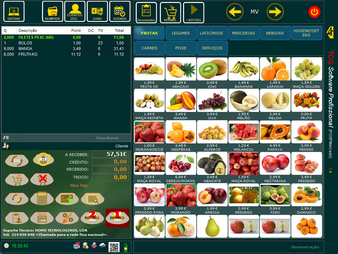
Task: Open the REIMPRIMIR reprint toolbar button
Action: point(52,12)
